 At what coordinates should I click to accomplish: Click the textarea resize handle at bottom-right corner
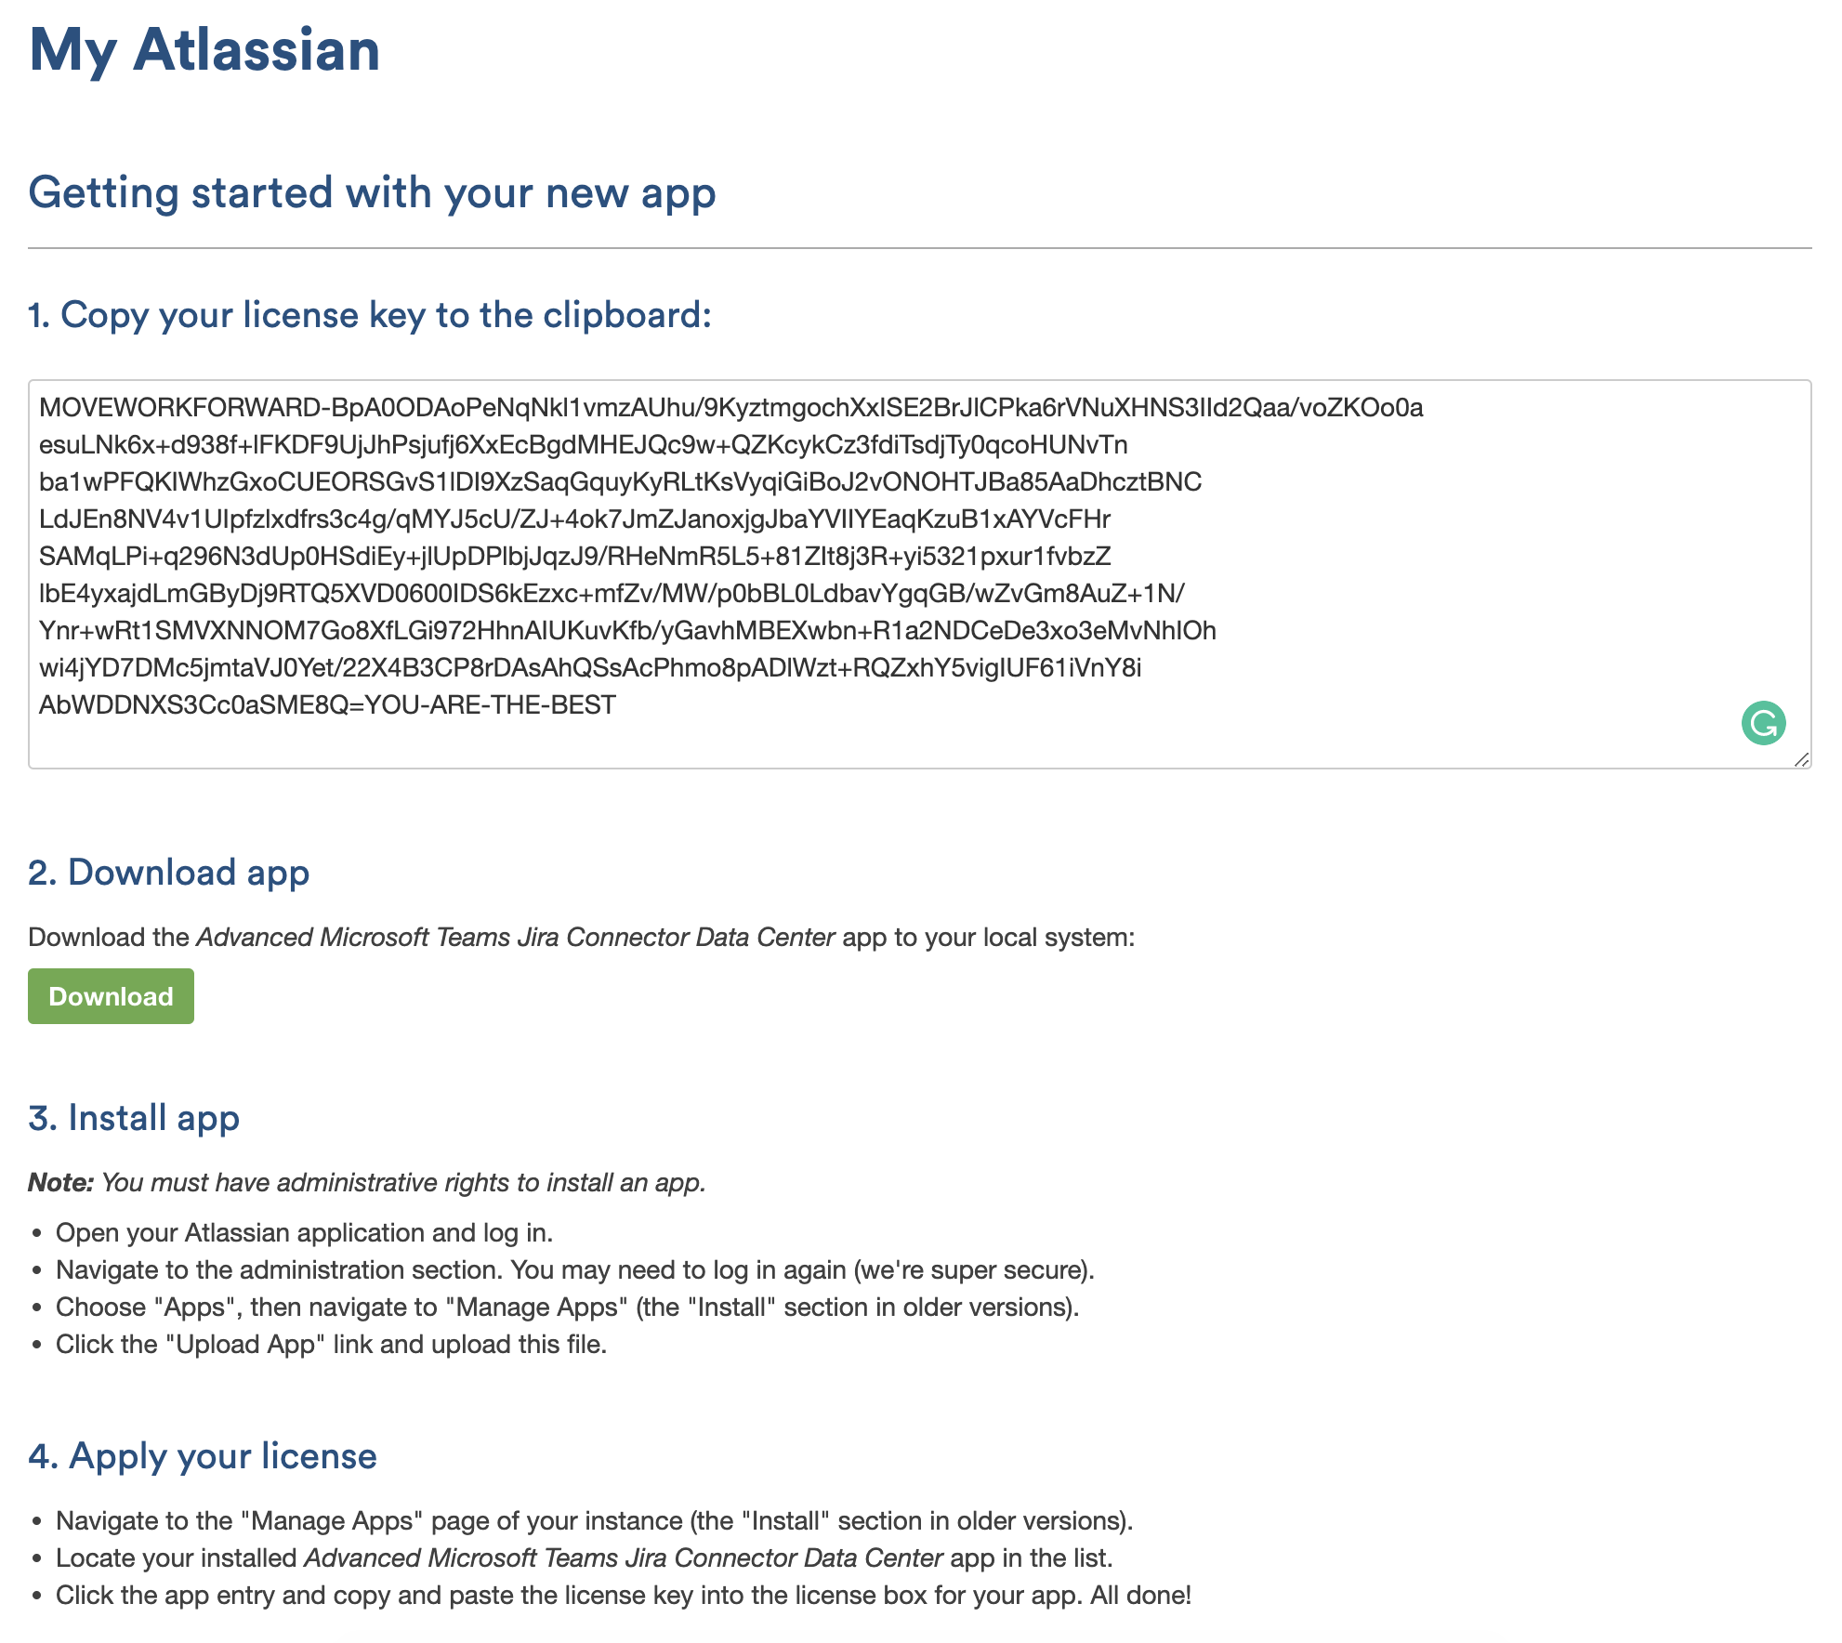click(x=1801, y=762)
